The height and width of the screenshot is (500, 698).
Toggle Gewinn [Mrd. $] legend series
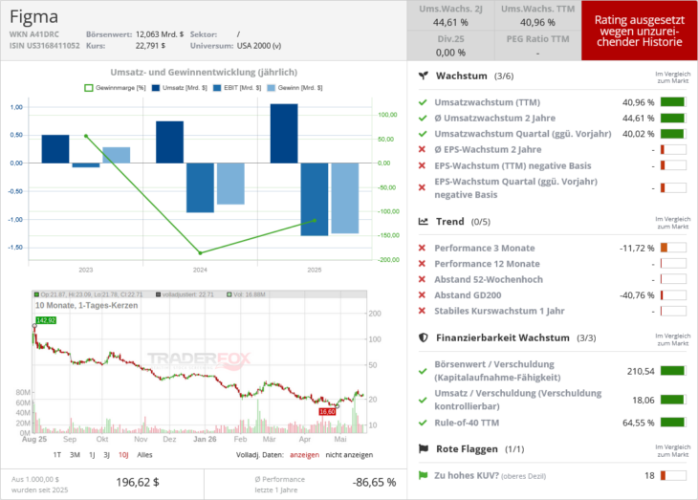click(294, 88)
